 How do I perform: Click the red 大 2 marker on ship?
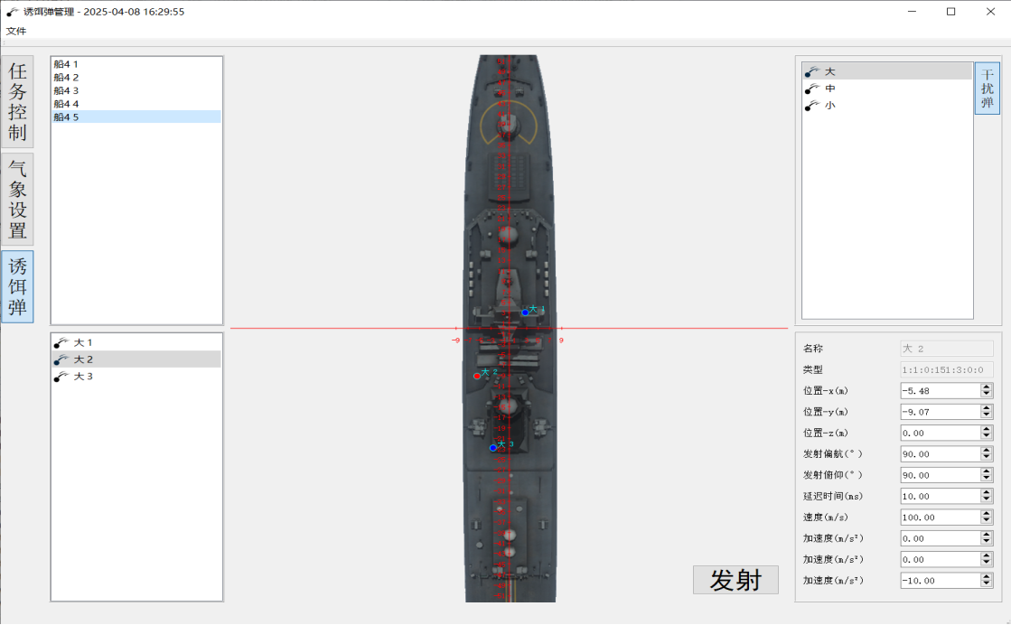pos(477,376)
